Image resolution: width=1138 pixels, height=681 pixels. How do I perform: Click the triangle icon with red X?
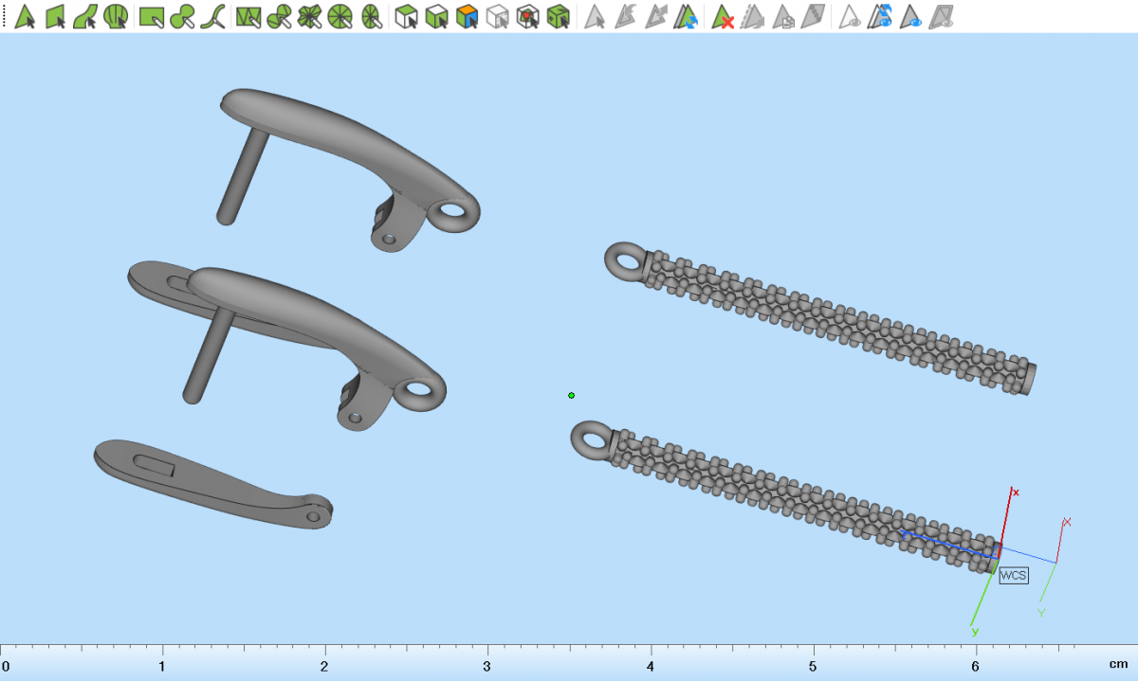tap(724, 16)
